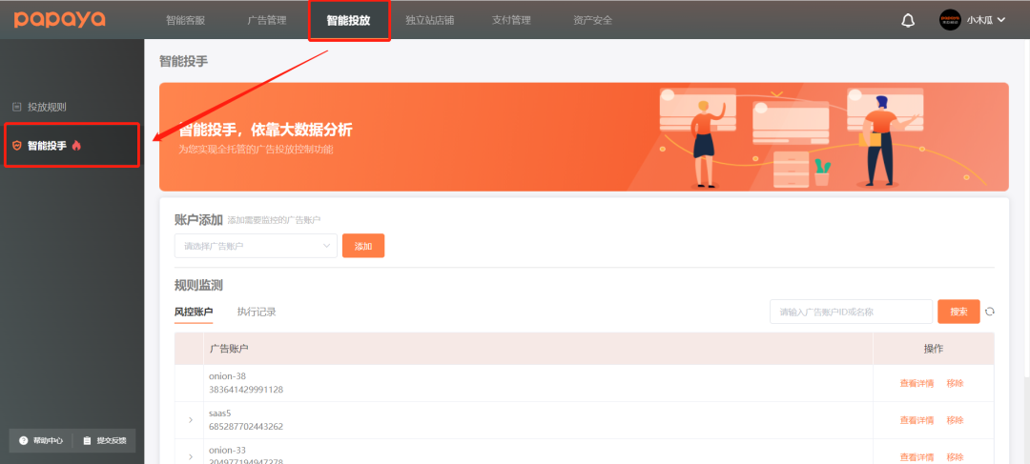
Task: Remove the onion-38 account
Action: pos(955,383)
